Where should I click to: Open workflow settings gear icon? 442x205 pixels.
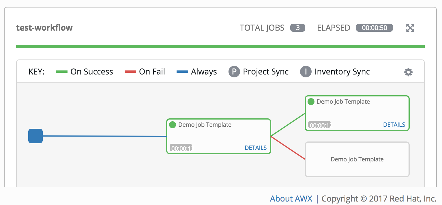408,72
